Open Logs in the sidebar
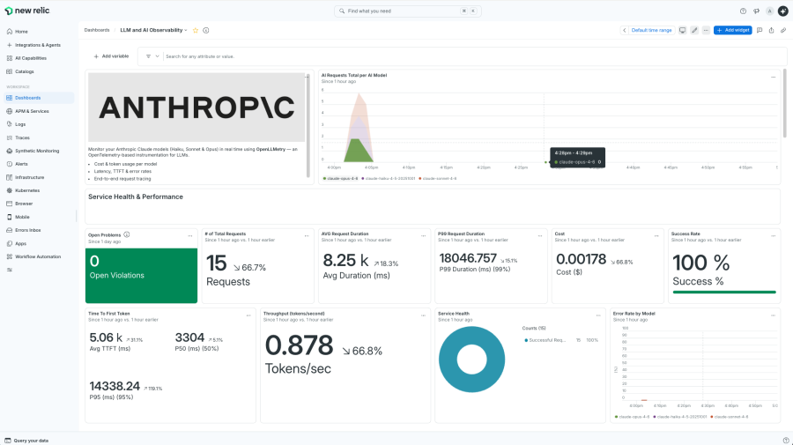This screenshot has width=793, height=445. pyautogui.click(x=38, y=124)
